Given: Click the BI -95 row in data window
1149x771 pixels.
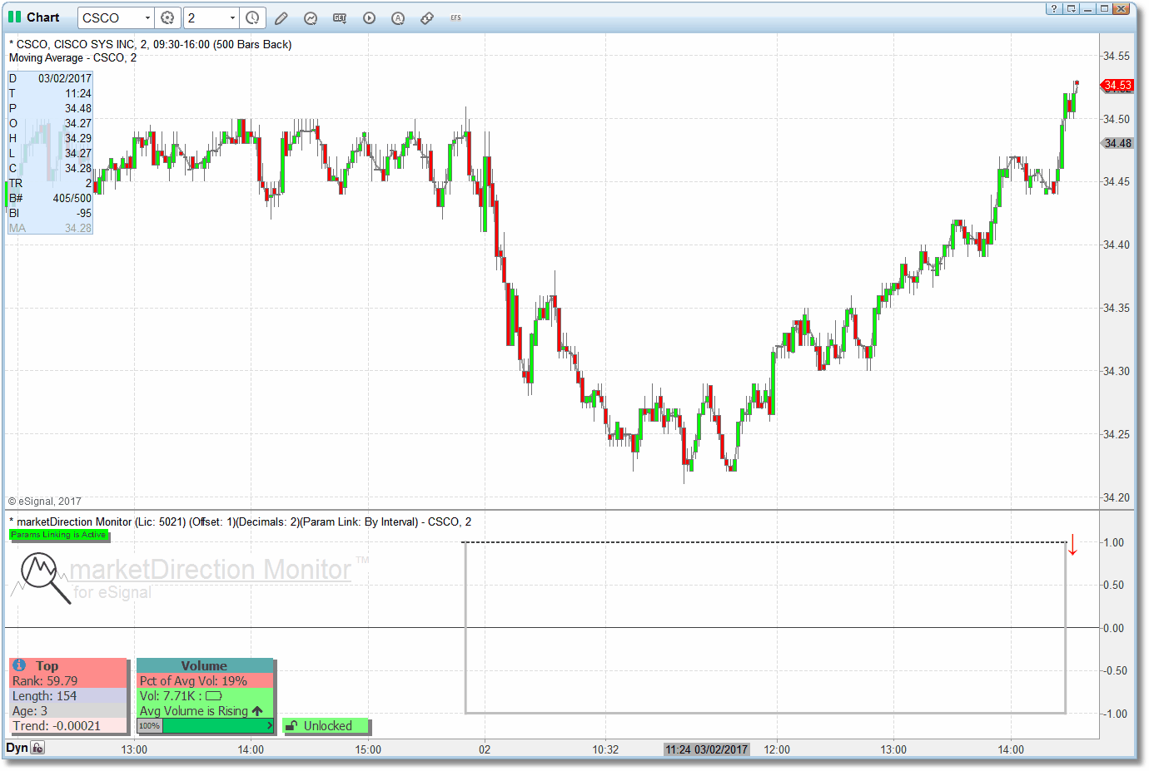Looking at the screenshot, I should [x=50, y=213].
